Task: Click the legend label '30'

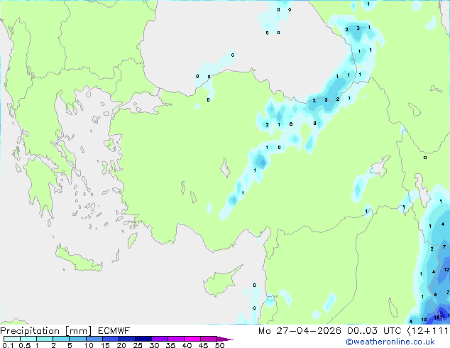Action: [154, 345]
